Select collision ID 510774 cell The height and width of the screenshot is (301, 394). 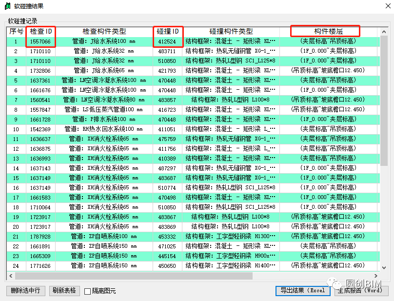click(x=168, y=188)
